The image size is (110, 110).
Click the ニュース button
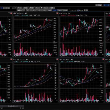(46, 8)
